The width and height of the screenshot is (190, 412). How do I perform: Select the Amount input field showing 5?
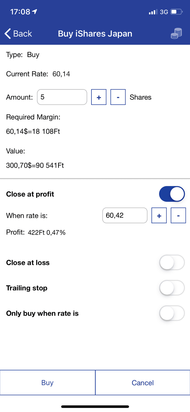[62, 97]
